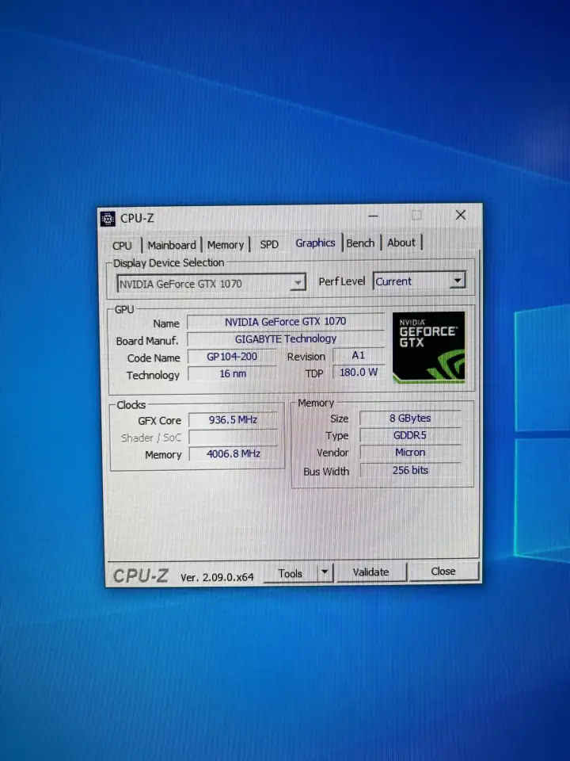Select the Graphics tab
The height and width of the screenshot is (761, 570).
[x=315, y=243]
